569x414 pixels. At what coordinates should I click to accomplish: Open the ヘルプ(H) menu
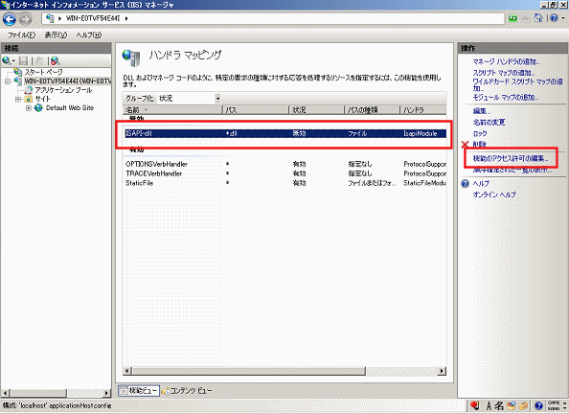tap(88, 34)
